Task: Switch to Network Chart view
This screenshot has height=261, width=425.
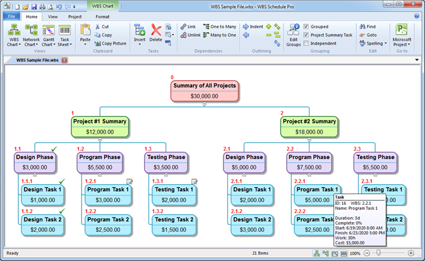Action: pyautogui.click(x=31, y=35)
